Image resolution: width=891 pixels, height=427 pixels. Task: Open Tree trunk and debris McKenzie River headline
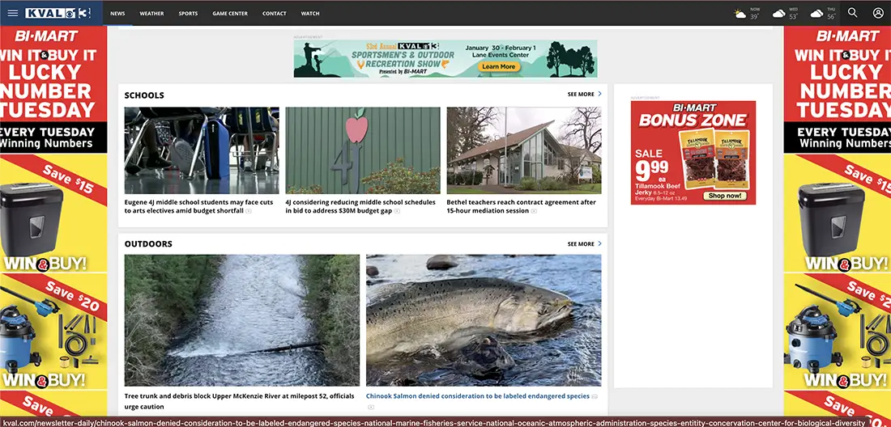click(239, 401)
